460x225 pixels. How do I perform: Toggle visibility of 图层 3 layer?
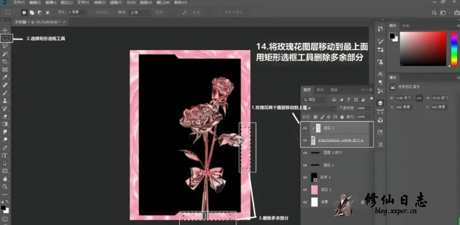coord(305,166)
